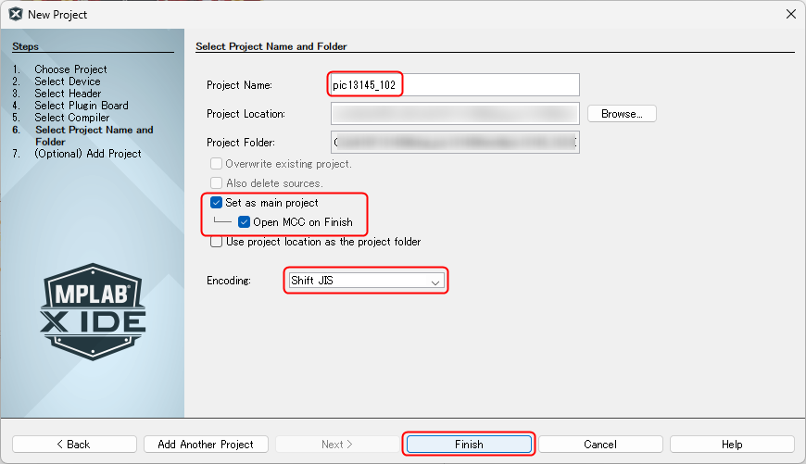Uncheck Open MCC on Finish
The image size is (806, 464).
245,222
